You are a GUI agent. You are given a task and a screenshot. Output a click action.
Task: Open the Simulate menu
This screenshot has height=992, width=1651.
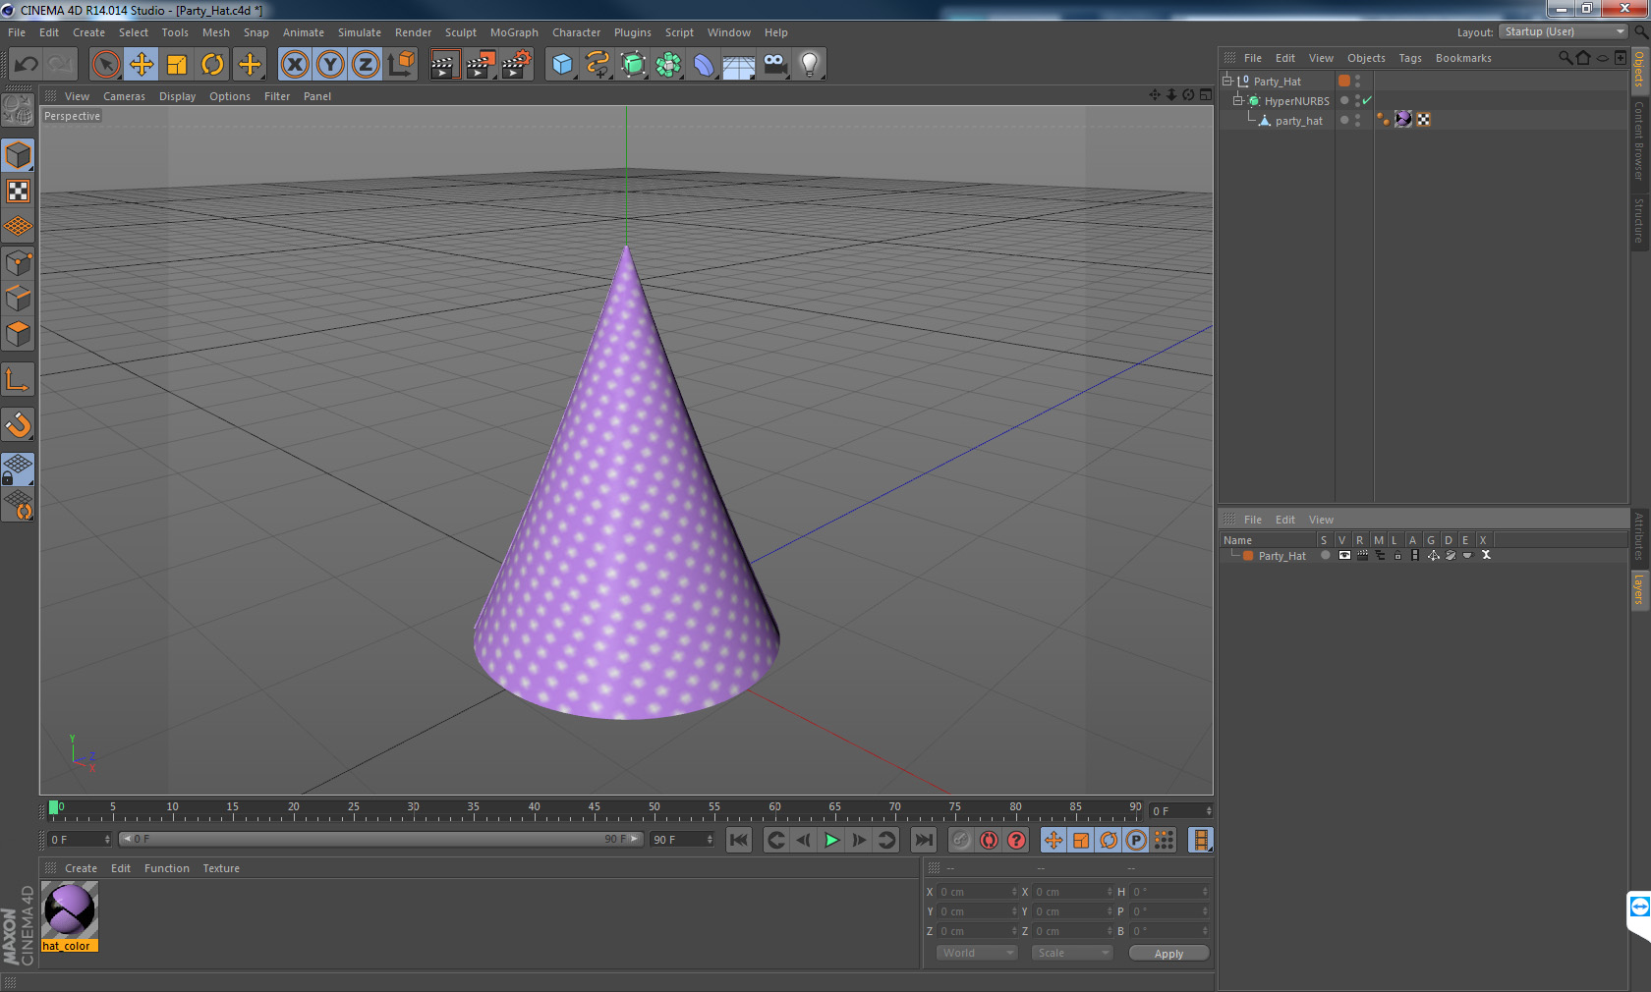pos(360,32)
